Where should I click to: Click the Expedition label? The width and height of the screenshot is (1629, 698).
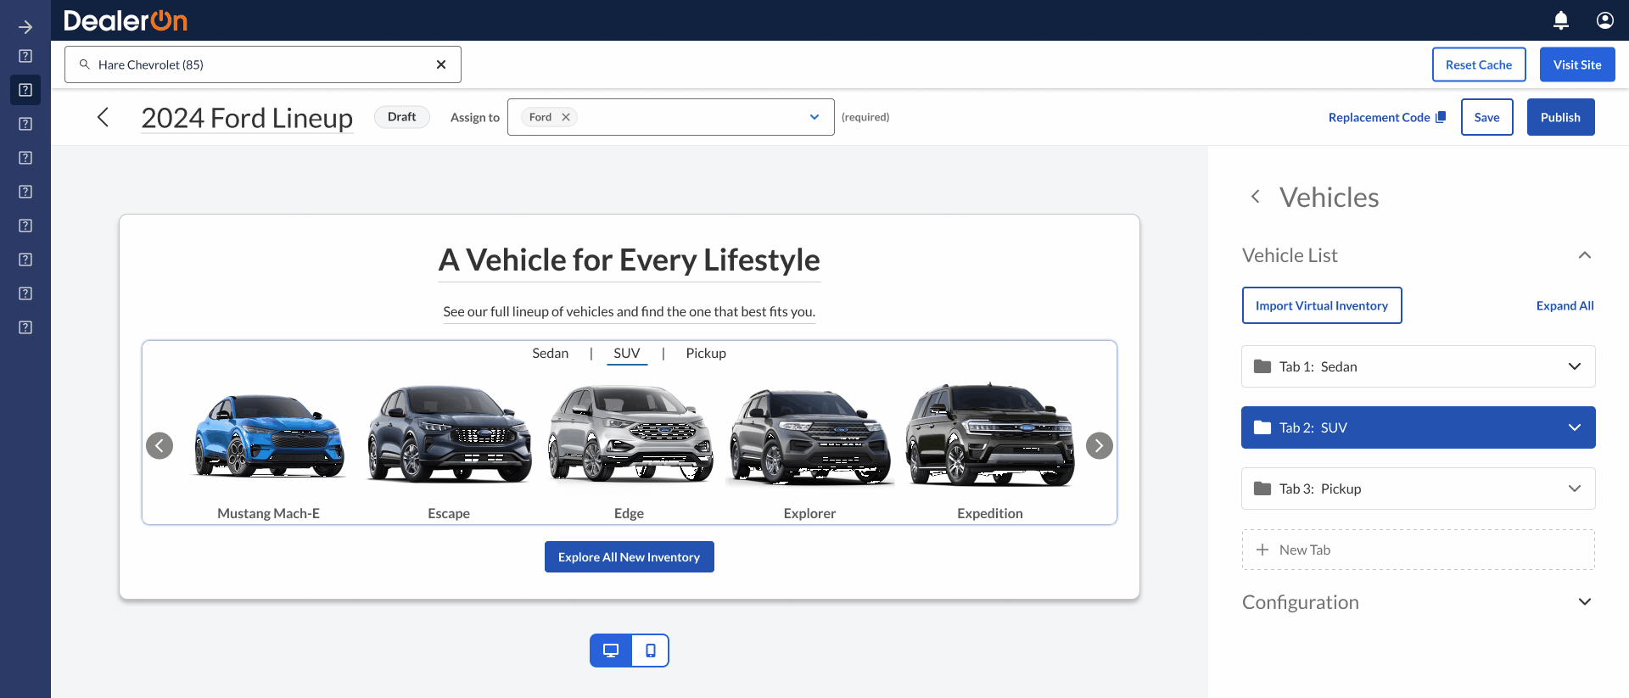(x=990, y=513)
